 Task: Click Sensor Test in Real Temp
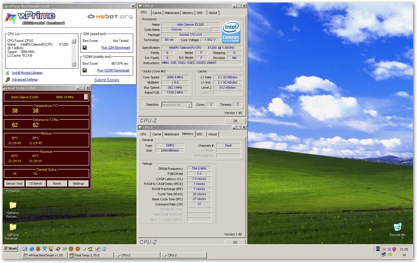pos(14,184)
